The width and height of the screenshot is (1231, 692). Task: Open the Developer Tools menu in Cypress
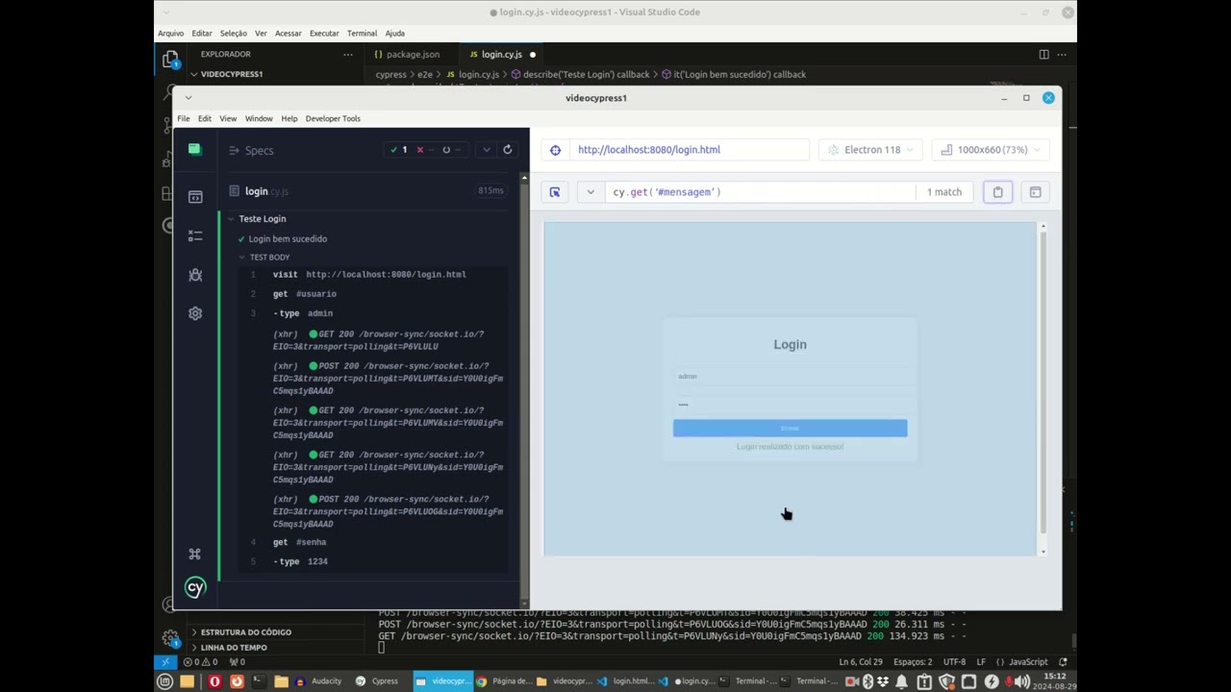[x=333, y=118]
